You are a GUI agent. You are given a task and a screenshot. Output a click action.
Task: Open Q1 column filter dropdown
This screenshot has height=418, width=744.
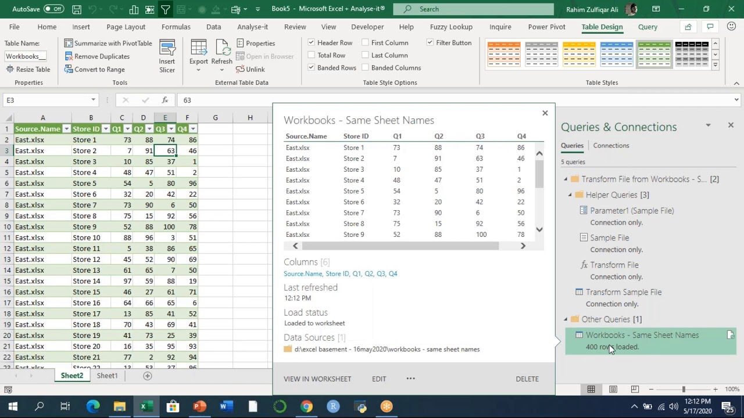(x=127, y=129)
